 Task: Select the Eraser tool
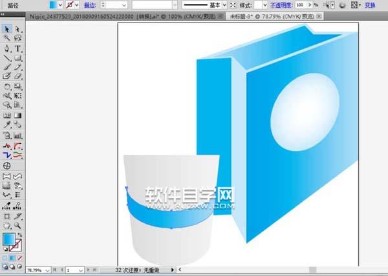(x=17, y=76)
